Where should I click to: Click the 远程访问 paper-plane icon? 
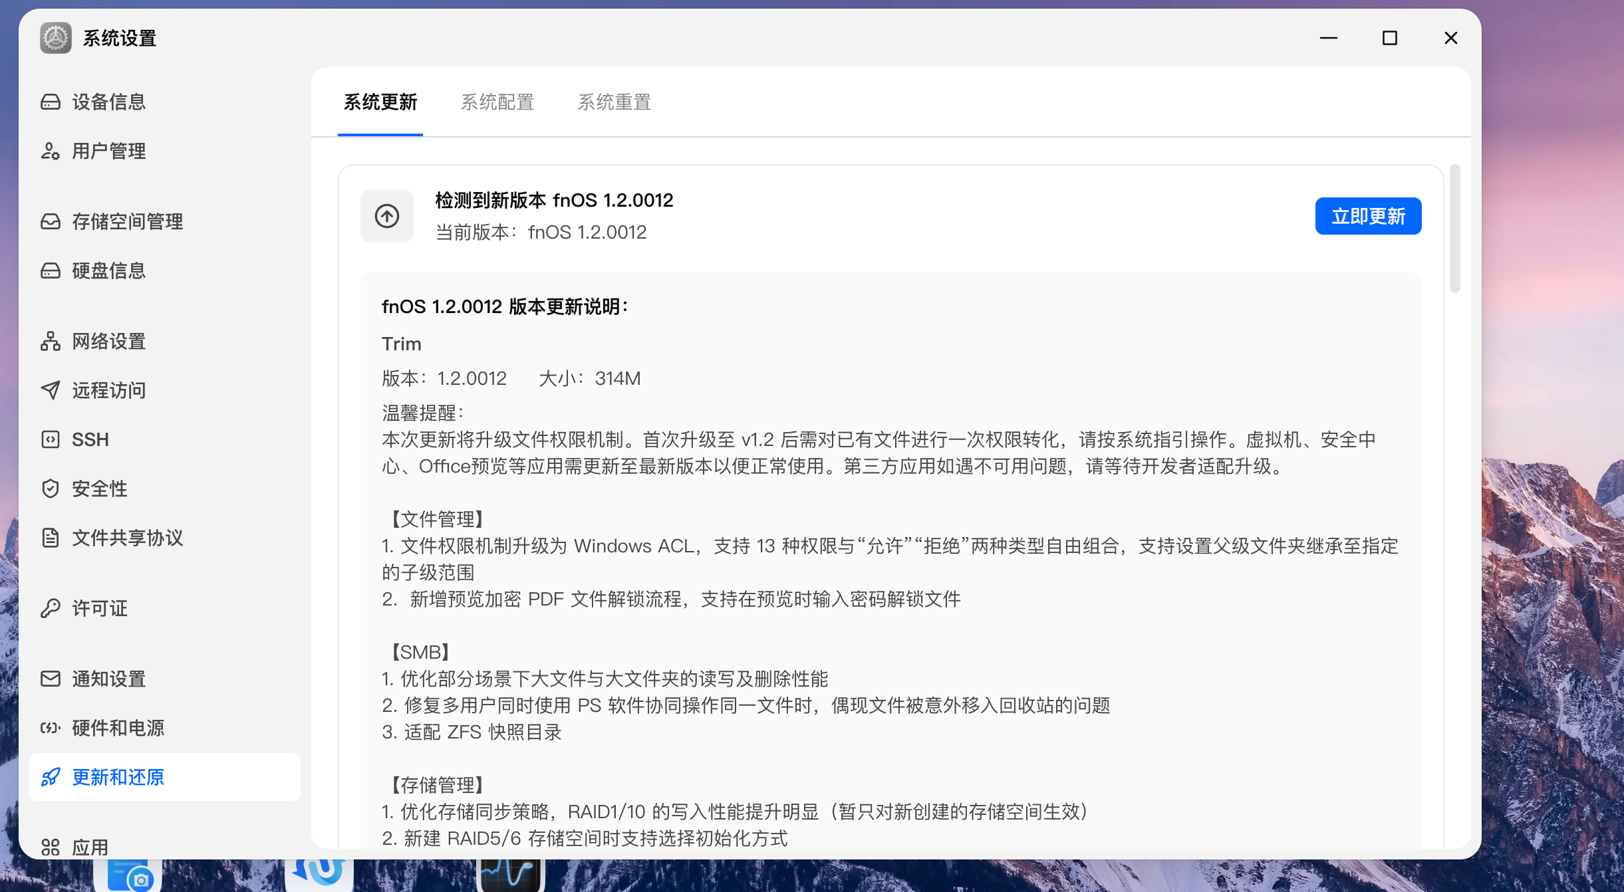tap(51, 390)
